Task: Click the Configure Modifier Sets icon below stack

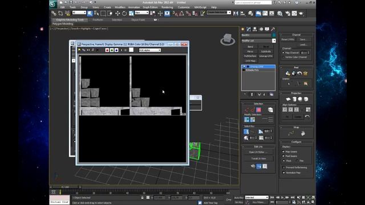Action: point(271,94)
